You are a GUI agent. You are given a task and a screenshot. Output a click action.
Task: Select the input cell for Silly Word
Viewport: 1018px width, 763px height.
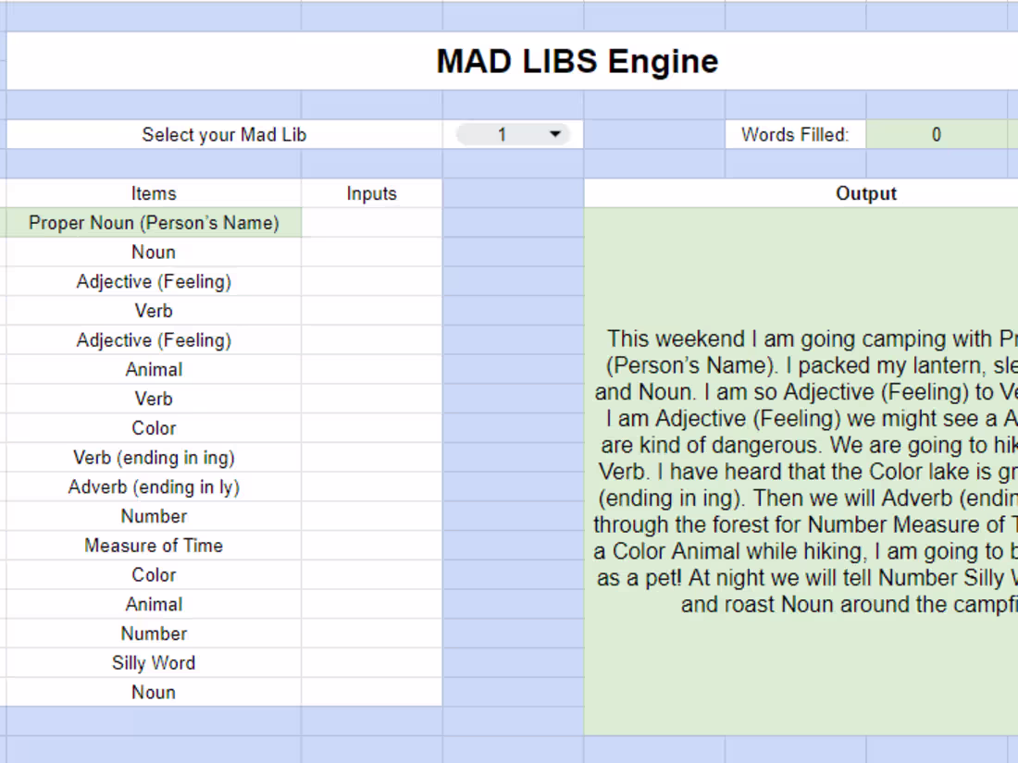[x=371, y=662]
